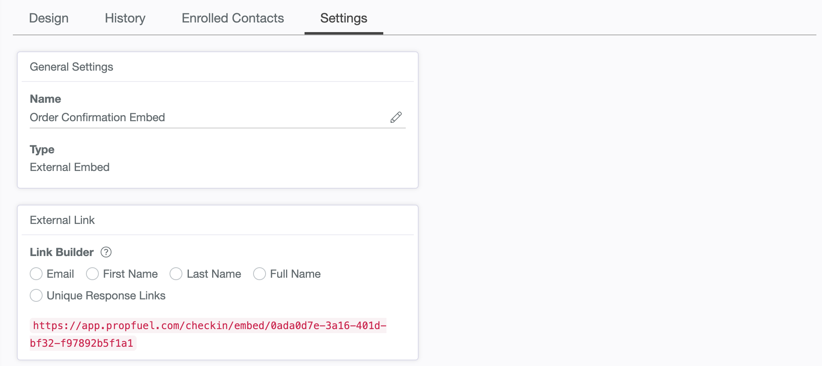
Task: Select the First Name radio option
Action: 92,274
